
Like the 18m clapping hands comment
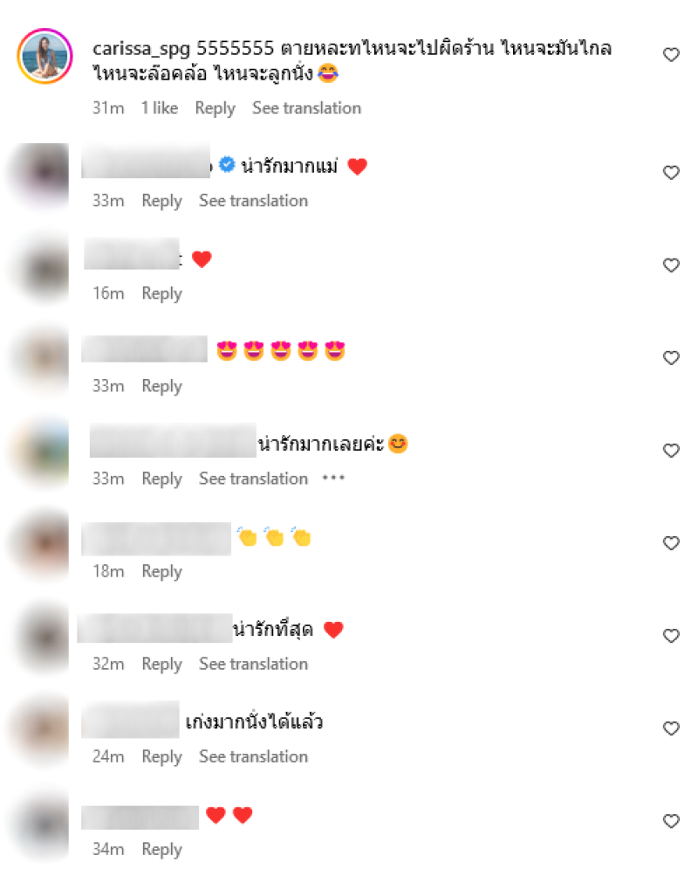tap(671, 543)
